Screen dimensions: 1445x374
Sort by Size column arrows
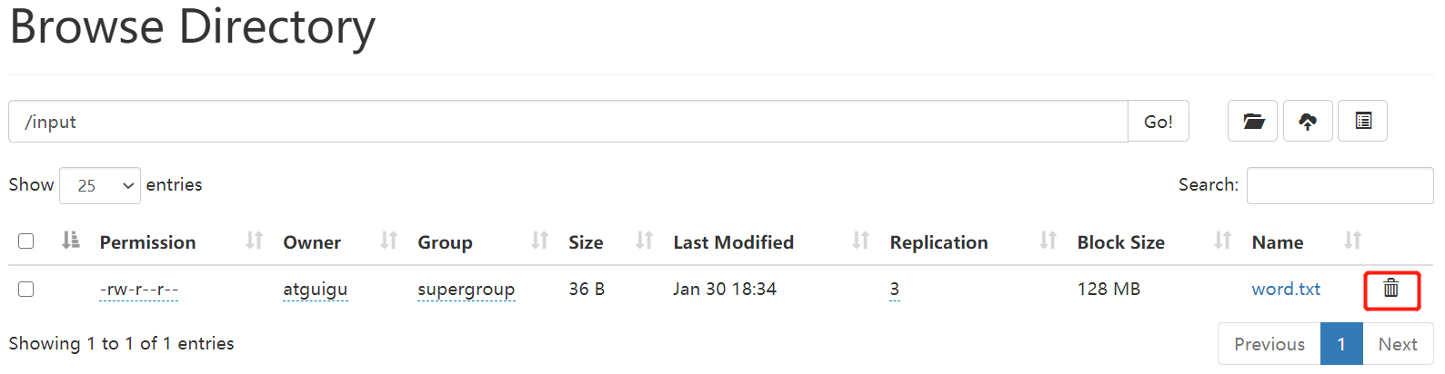pos(644,241)
